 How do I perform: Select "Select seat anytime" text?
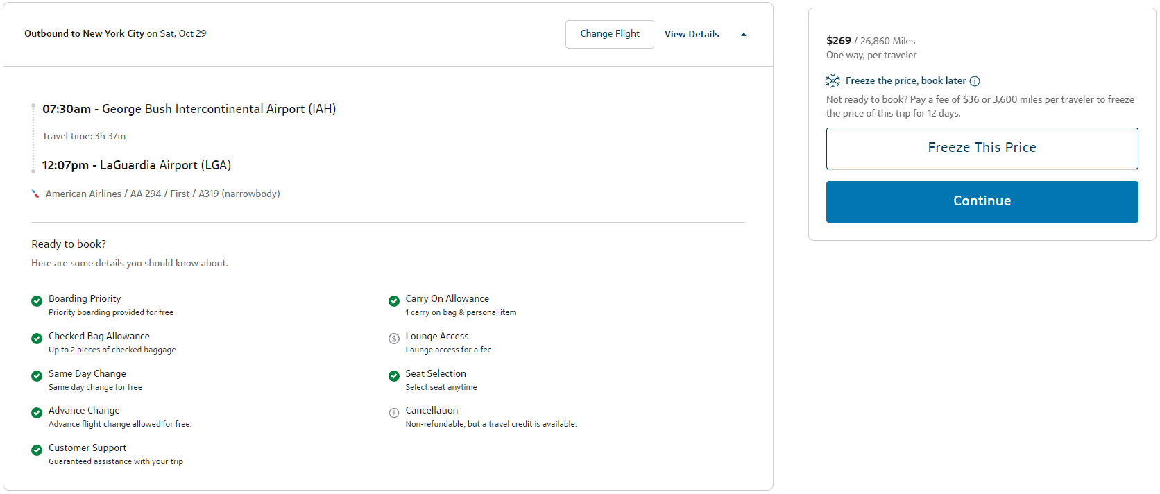click(x=441, y=387)
